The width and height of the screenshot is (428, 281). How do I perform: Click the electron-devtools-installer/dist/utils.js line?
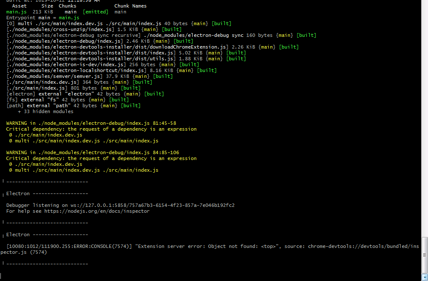(x=126, y=59)
